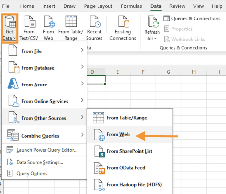Click the From Table/Range ribbon icon
The height and width of the screenshot is (194, 226).
[71, 21]
